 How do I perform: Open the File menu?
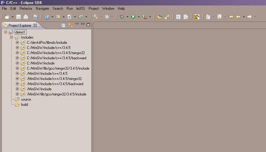pos(4,9)
